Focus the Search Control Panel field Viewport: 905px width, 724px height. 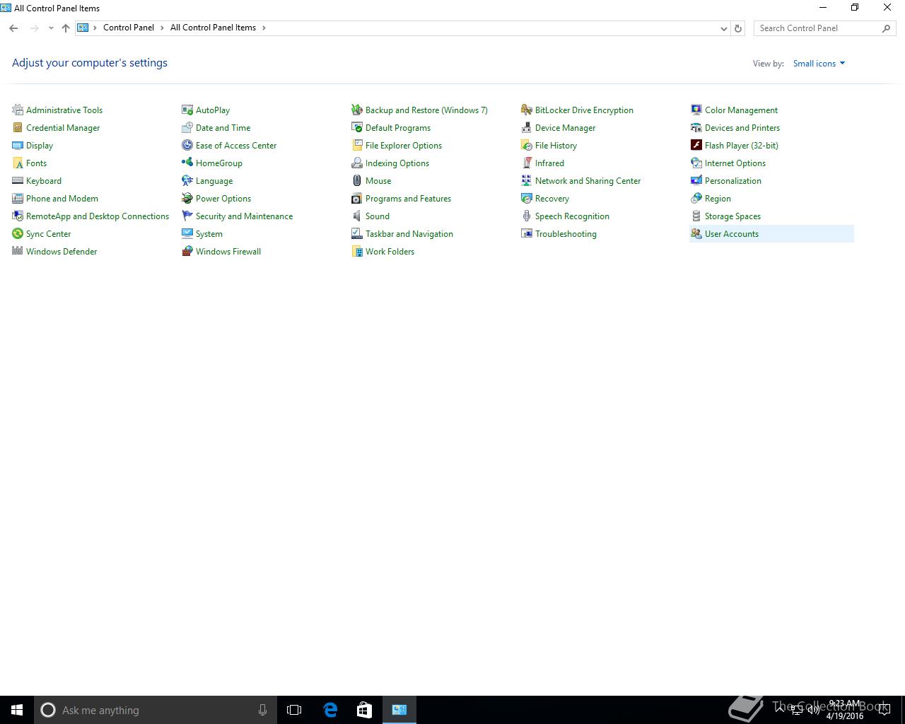[824, 28]
